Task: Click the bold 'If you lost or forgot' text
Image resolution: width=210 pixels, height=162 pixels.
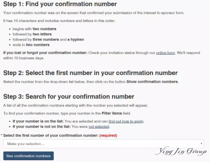Action: (45, 53)
